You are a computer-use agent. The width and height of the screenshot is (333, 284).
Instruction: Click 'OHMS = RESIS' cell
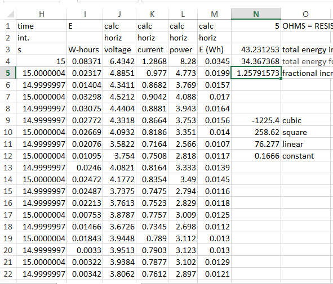coord(307,26)
